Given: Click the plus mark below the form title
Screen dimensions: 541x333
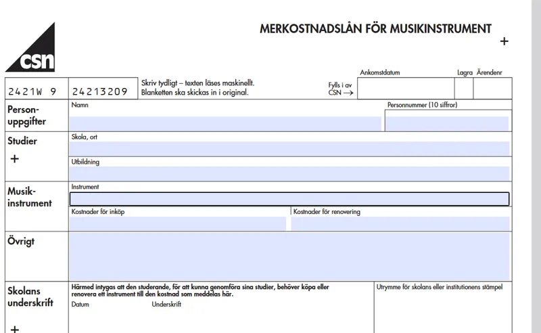Looking at the screenshot, I should tap(503, 41).
